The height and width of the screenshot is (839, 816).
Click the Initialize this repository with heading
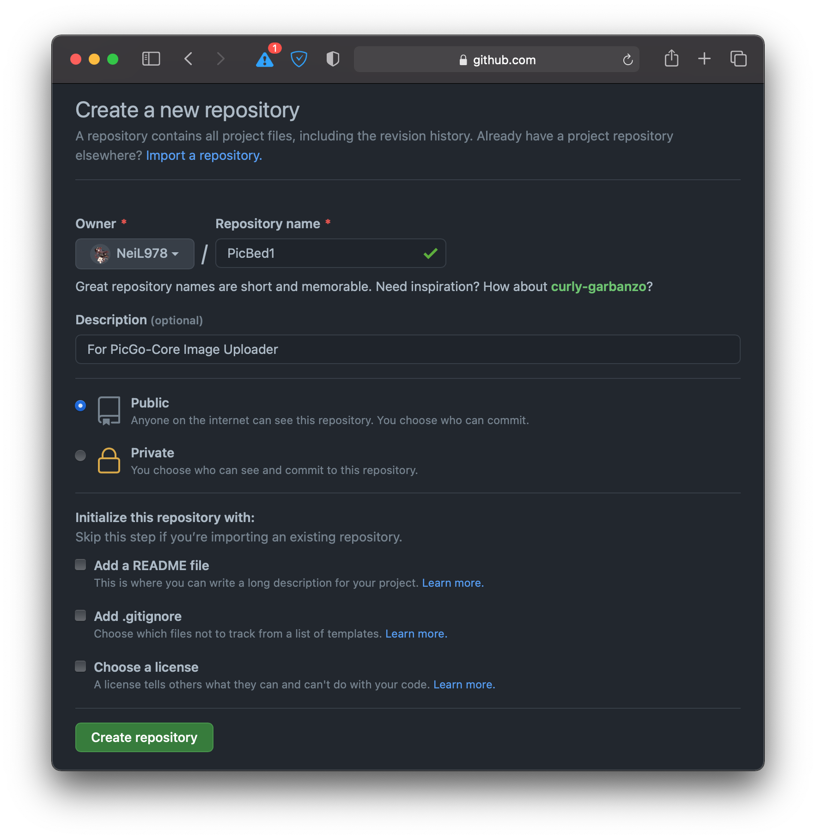(x=165, y=517)
